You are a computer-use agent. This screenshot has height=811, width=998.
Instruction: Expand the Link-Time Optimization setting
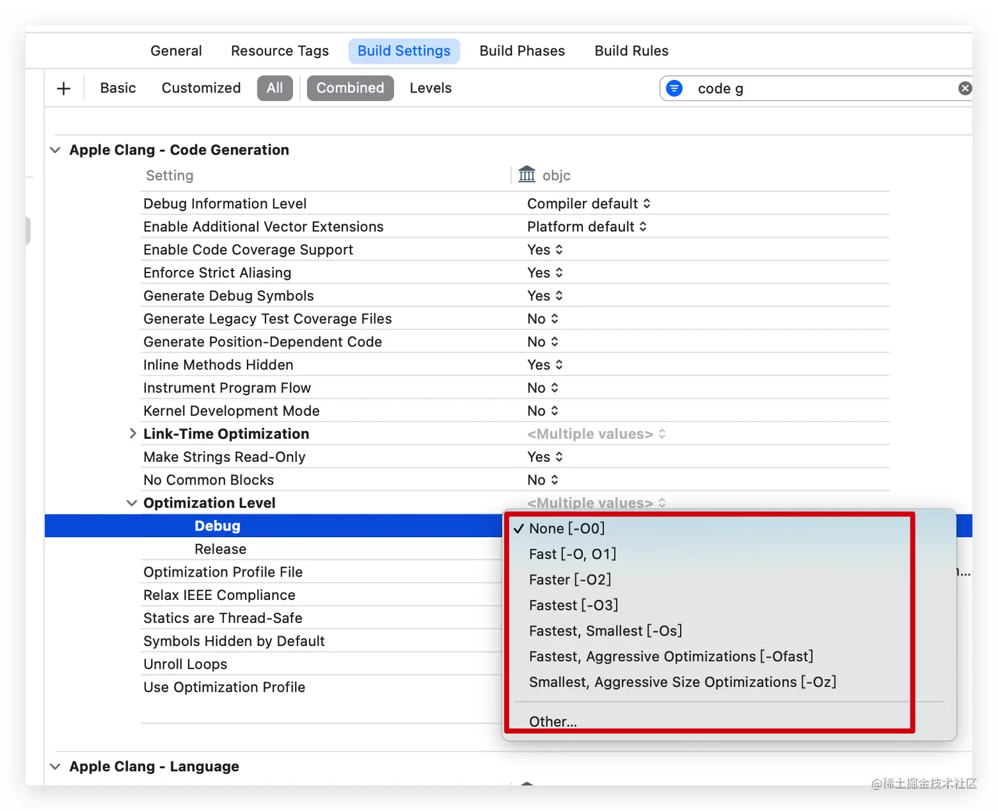pos(133,434)
